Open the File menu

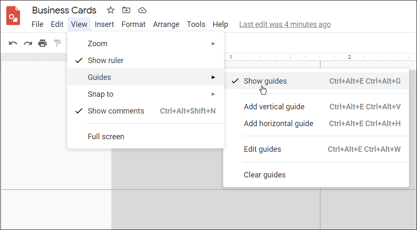pos(37,24)
